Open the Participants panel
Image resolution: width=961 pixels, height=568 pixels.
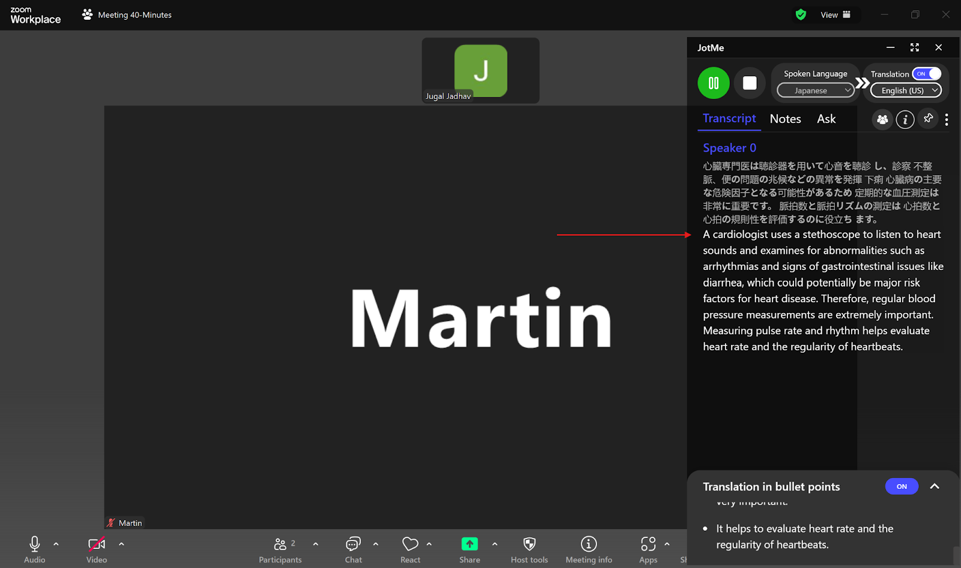coord(280,549)
